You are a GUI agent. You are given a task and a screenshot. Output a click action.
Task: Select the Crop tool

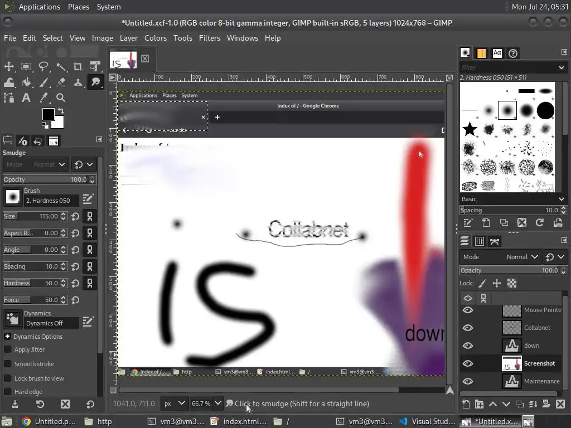tap(78, 67)
